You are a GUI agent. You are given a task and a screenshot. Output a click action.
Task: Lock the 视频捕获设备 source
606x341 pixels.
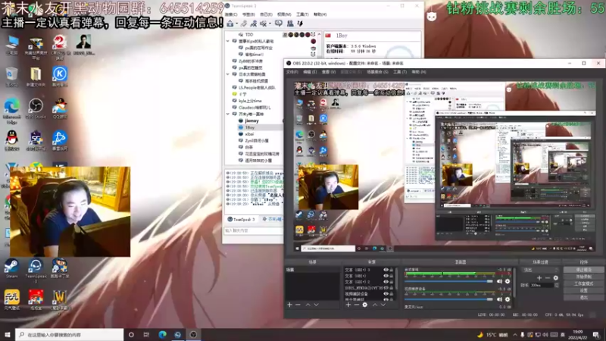click(391, 294)
